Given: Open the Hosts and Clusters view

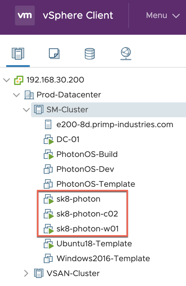Looking at the screenshot, I should pos(18,54).
